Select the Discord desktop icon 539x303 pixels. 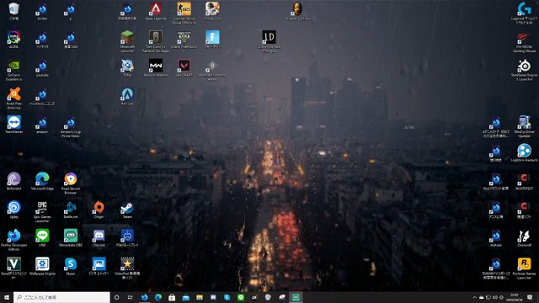pos(99,238)
